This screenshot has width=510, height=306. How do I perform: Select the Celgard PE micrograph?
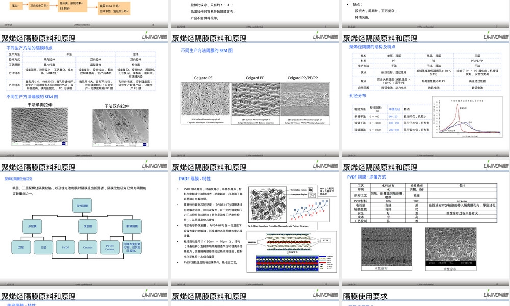click(206, 98)
